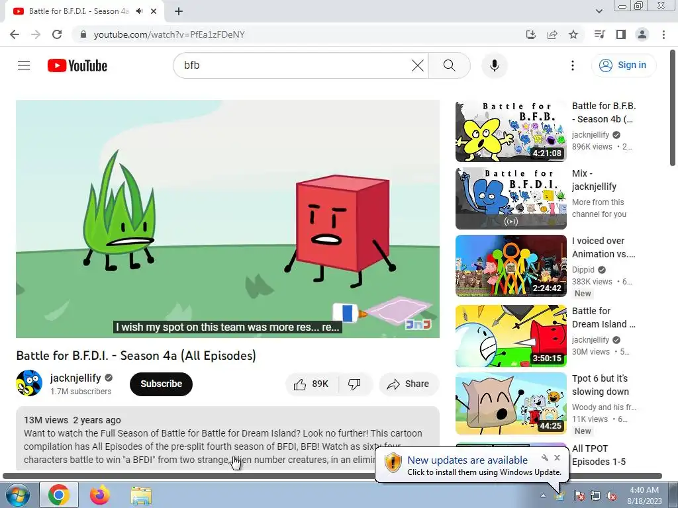Close the Battle for B.F.D.I. tab
Screen dimensions: 678x508
[x=154, y=11]
